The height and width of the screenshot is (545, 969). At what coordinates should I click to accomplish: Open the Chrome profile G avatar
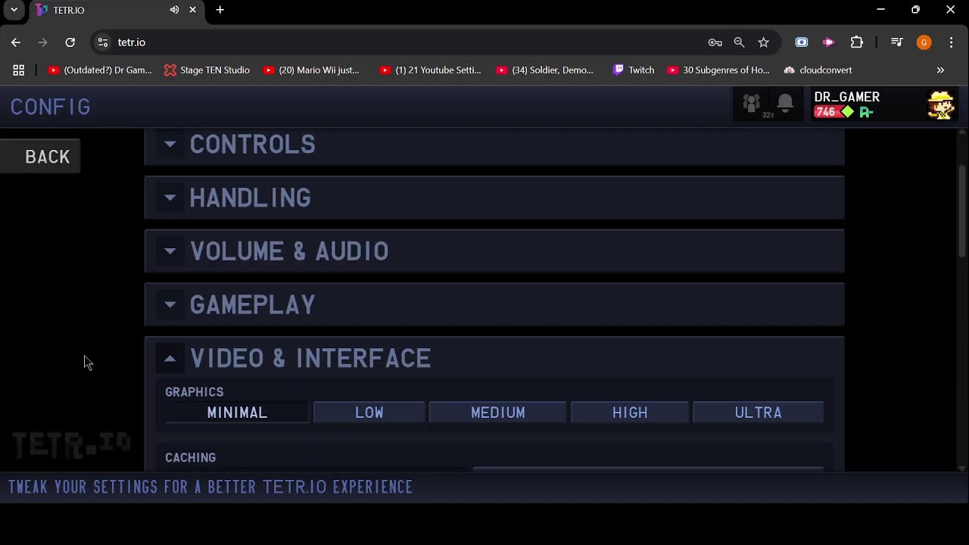pyautogui.click(x=924, y=42)
